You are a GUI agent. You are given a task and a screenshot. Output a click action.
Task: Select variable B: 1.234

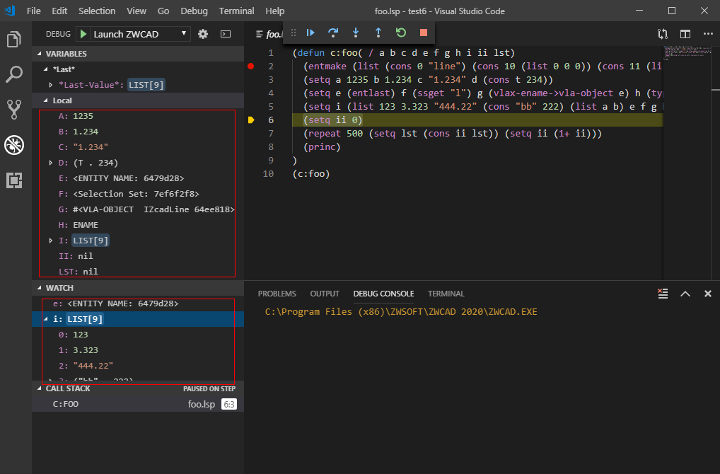(138, 132)
